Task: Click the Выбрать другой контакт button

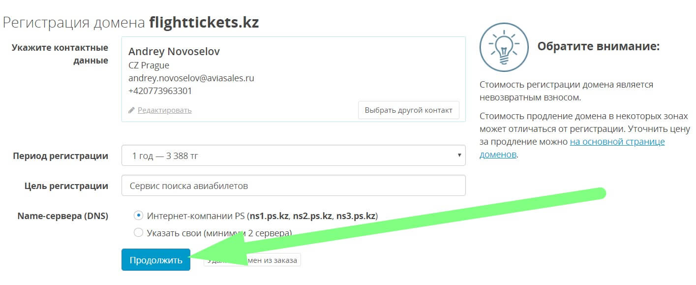Action: (408, 110)
